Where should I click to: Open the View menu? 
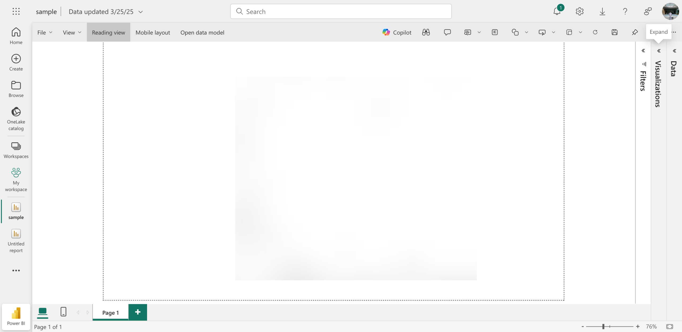pyautogui.click(x=72, y=32)
